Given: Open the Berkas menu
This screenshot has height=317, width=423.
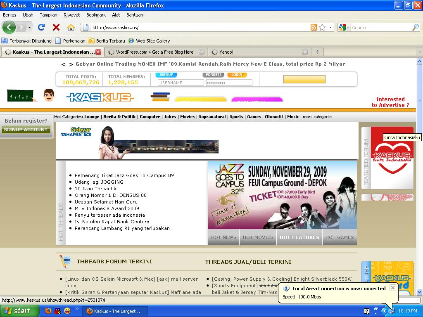Looking at the screenshot, I should 10,15.
